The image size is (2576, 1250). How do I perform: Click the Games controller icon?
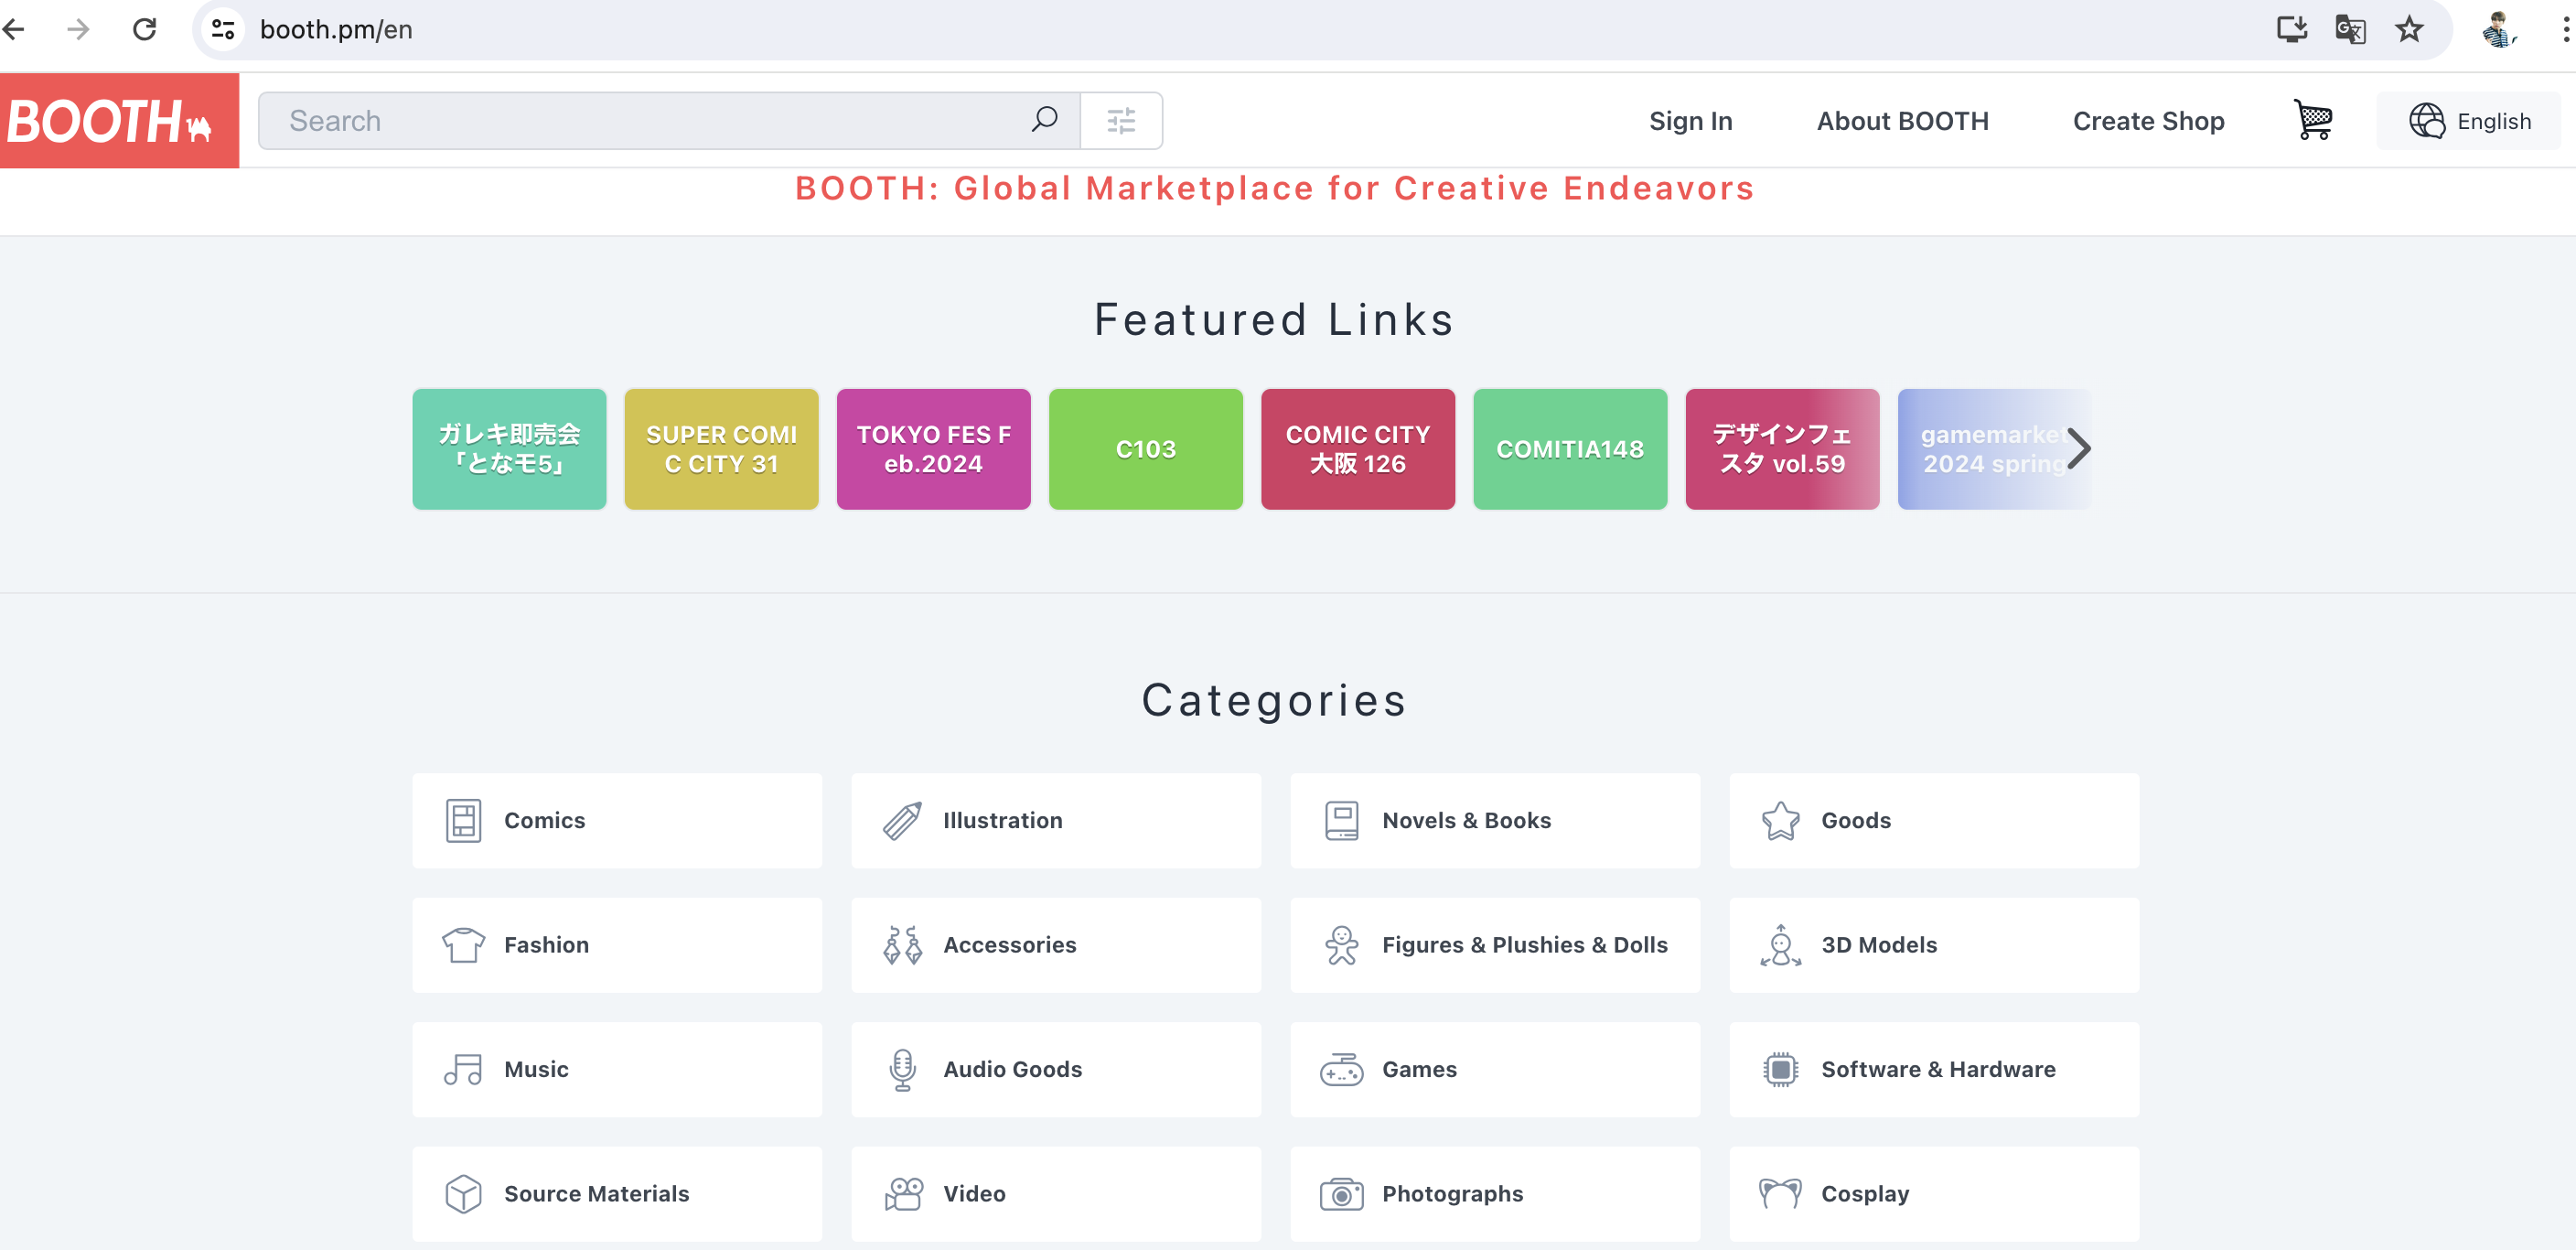point(1341,1069)
